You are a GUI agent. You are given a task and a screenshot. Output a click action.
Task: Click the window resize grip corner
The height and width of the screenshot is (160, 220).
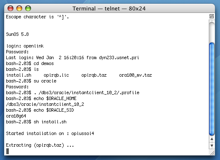tap(212, 152)
